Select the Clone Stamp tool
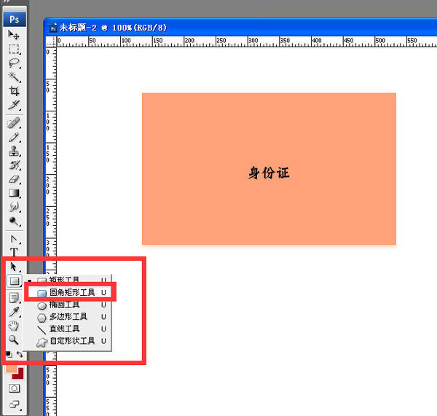Image resolution: width=437 pixels, height=416 pixels. point(14,151)
